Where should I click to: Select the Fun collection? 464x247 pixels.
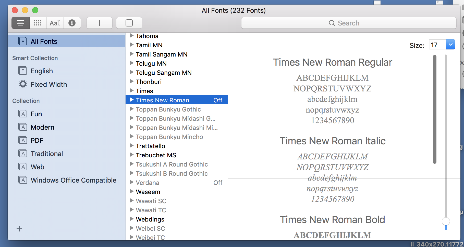36,114
